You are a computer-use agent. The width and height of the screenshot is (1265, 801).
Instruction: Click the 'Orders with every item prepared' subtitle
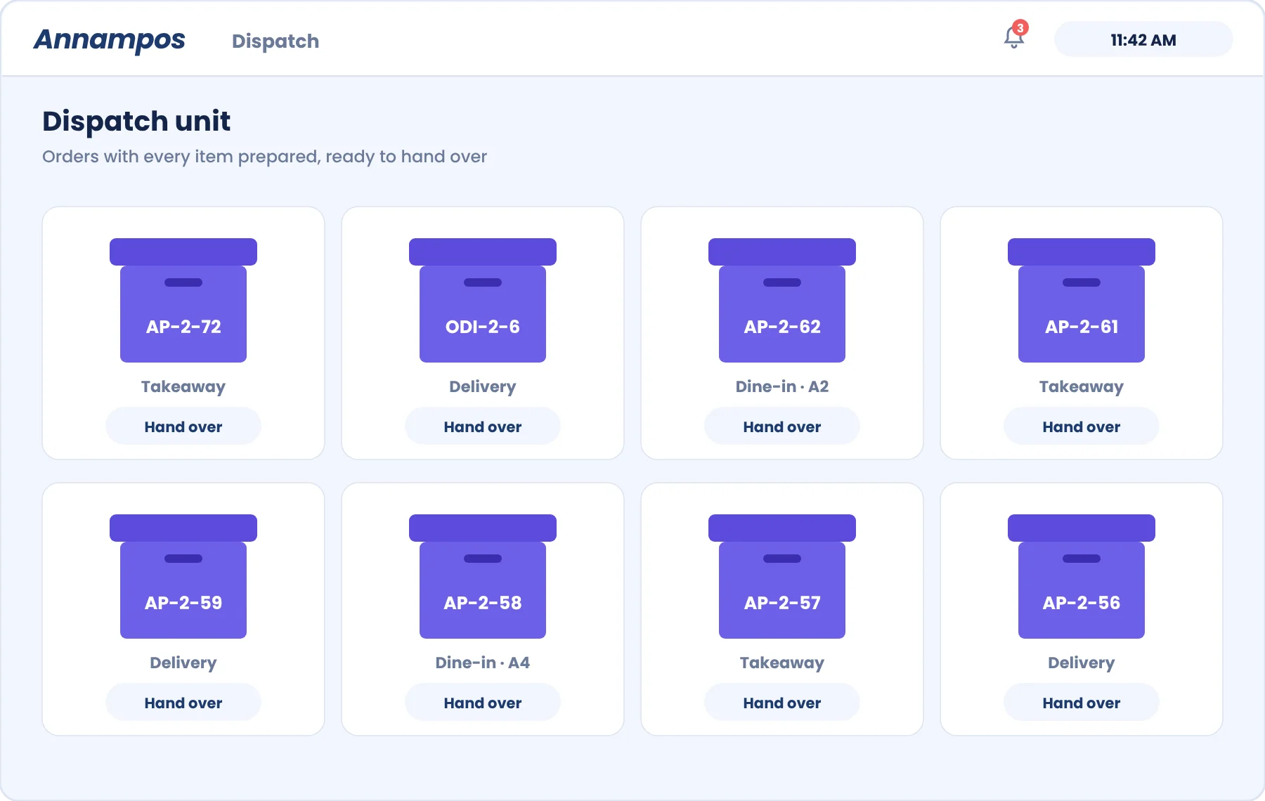coord(264,157)
